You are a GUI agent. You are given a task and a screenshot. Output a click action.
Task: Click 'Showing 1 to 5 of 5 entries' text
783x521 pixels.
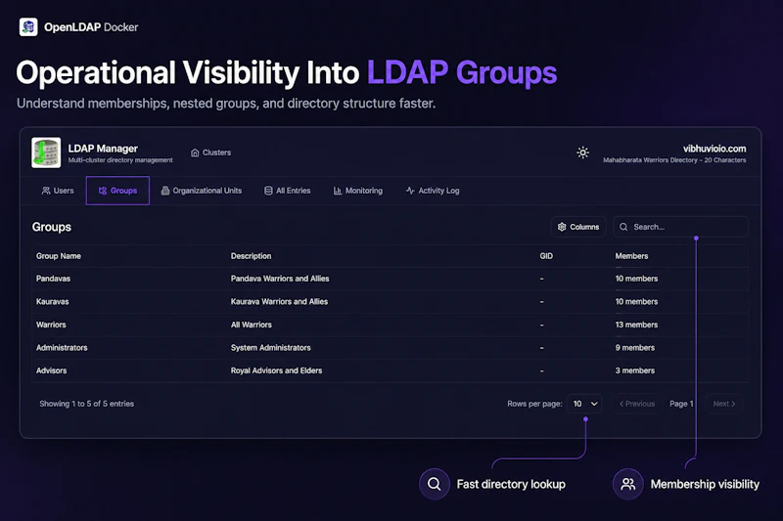(x=86, y=404)
